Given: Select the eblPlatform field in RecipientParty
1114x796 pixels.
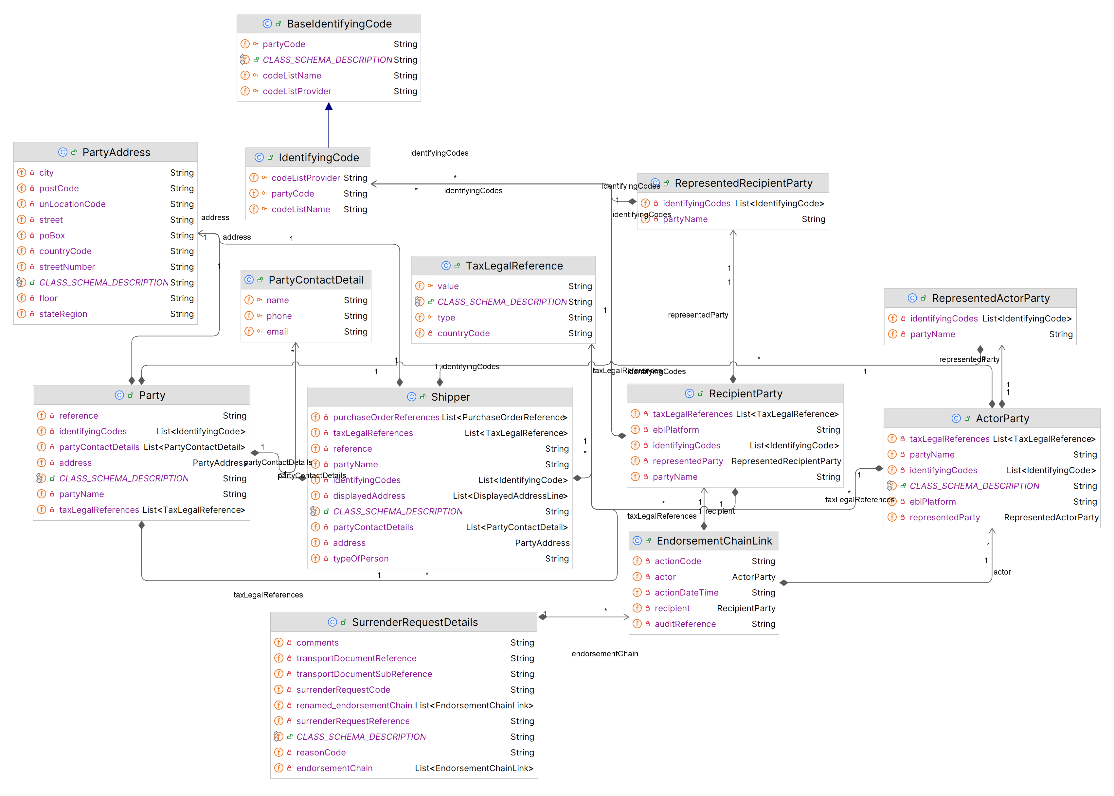Looking at the screenshot, I should tap(735, 429).
